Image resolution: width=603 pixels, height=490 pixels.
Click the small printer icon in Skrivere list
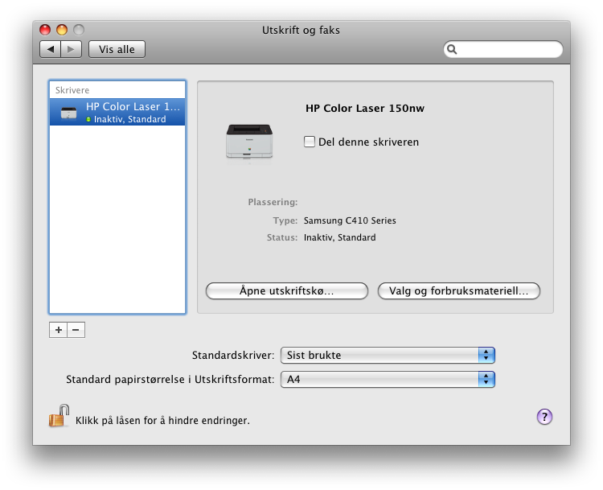(x=68, y=113)
